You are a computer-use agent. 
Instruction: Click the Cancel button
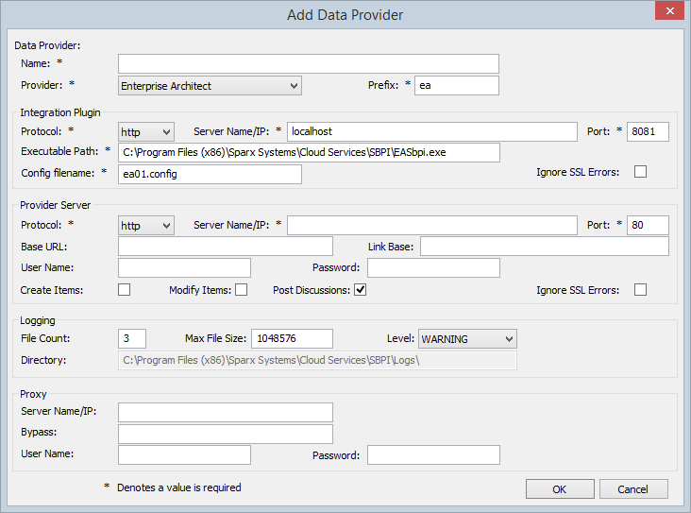[632, 489]
